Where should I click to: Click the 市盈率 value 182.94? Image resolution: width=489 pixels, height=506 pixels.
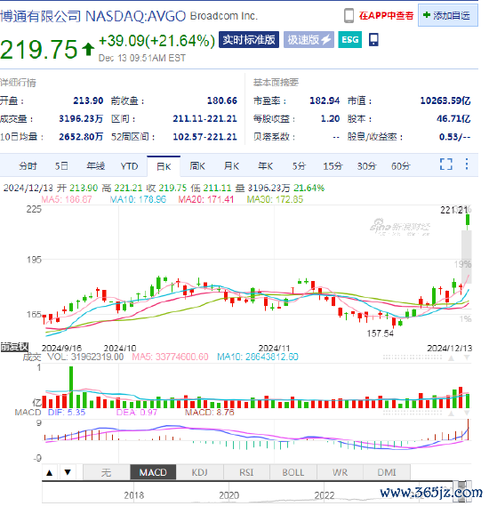click(x=325, y=100)
